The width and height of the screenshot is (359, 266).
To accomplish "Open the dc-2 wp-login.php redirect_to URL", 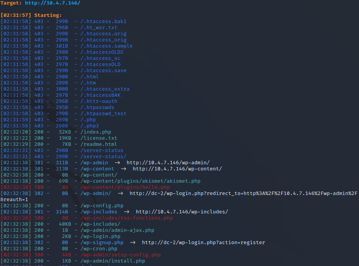I will [x=244, y=193].
